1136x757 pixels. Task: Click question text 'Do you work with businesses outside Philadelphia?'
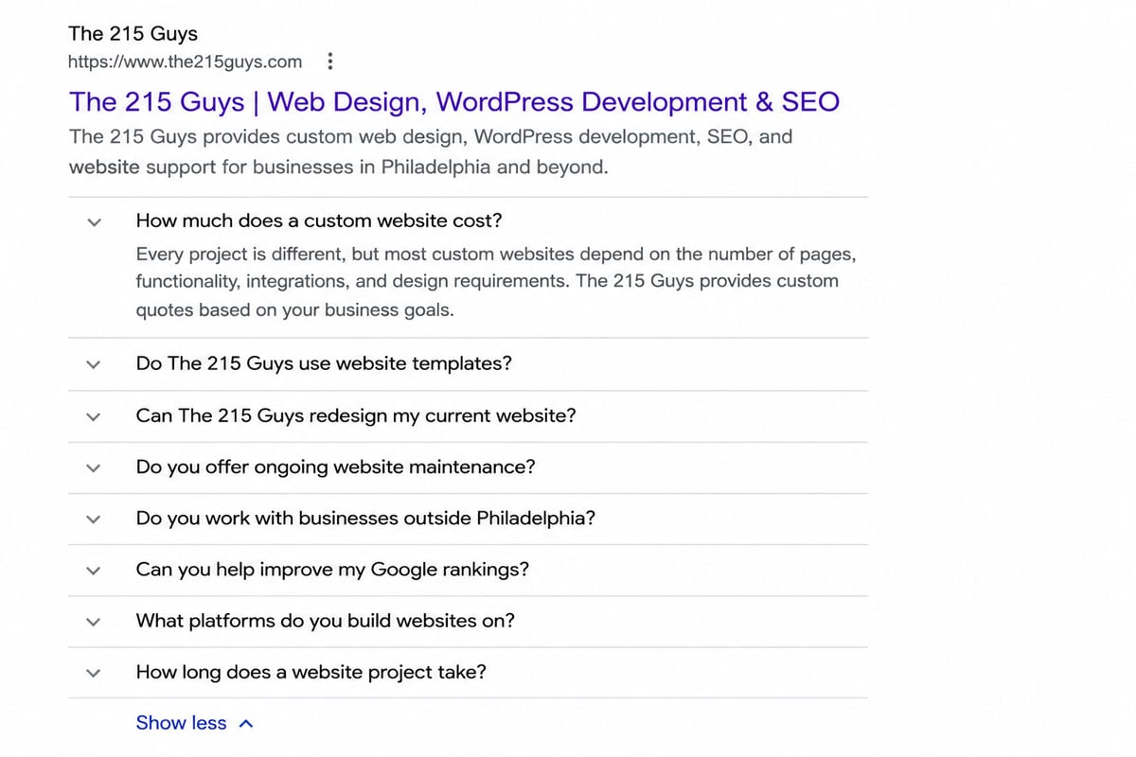365,518
